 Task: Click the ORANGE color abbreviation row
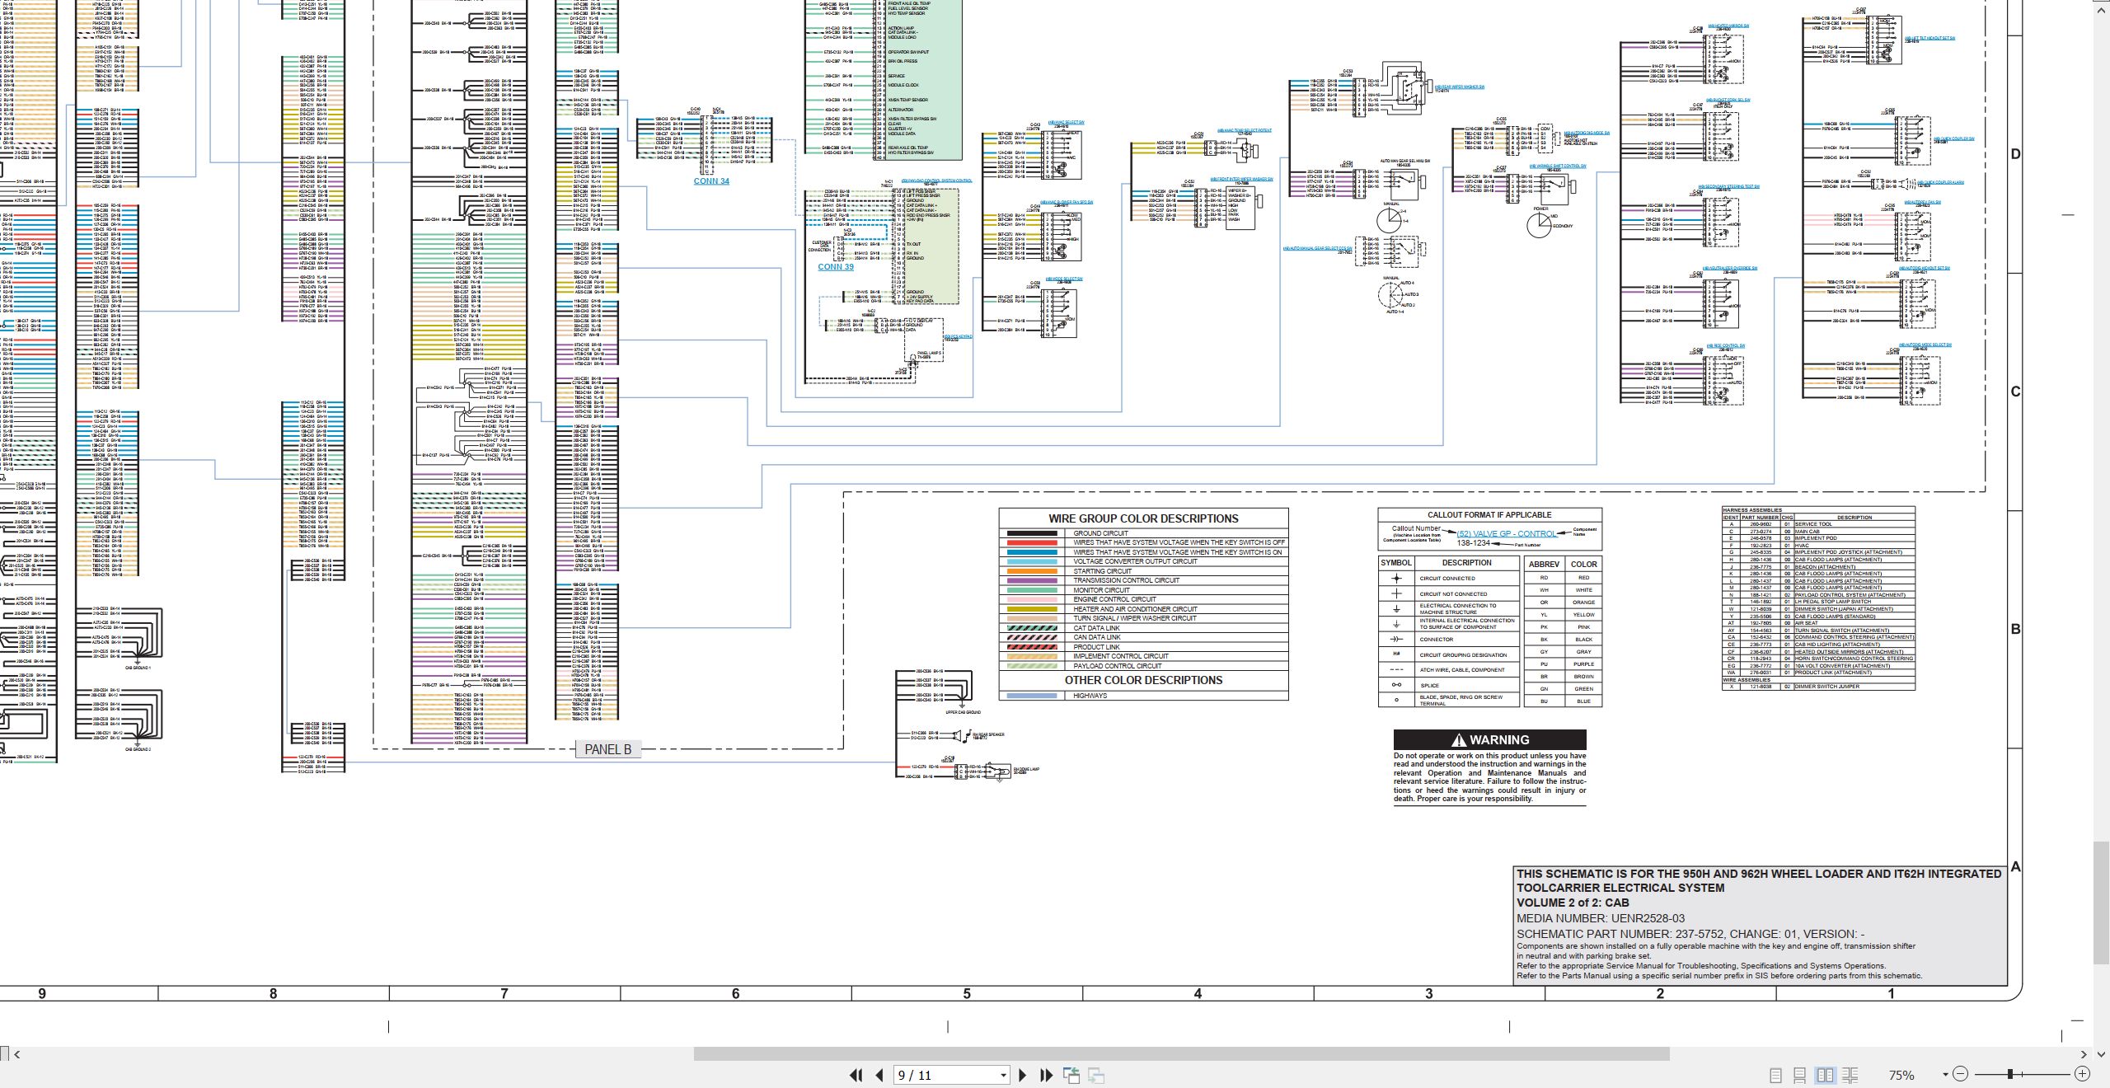[x=1564, y=603]
